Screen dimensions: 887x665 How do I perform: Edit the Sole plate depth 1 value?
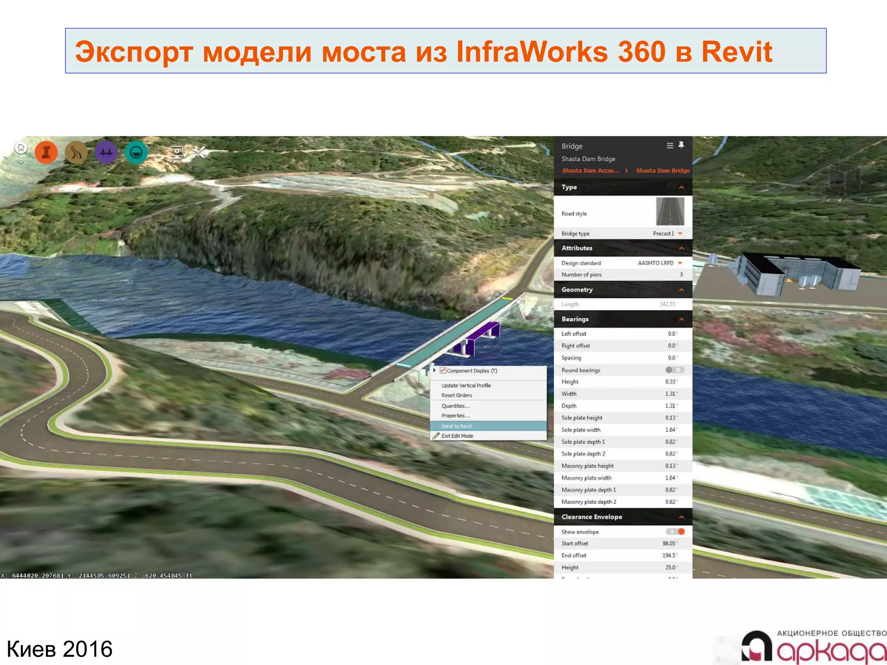[x=671, y=442]
